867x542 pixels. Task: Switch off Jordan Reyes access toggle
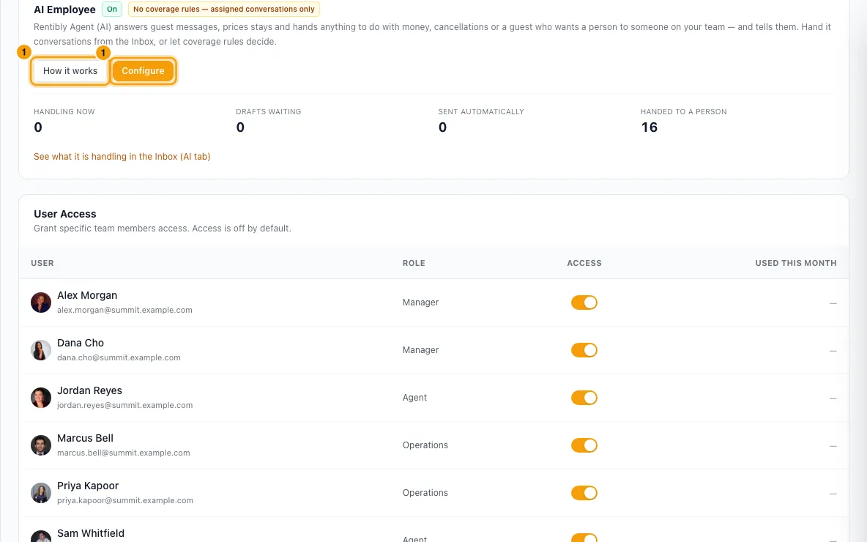[584, 398]
